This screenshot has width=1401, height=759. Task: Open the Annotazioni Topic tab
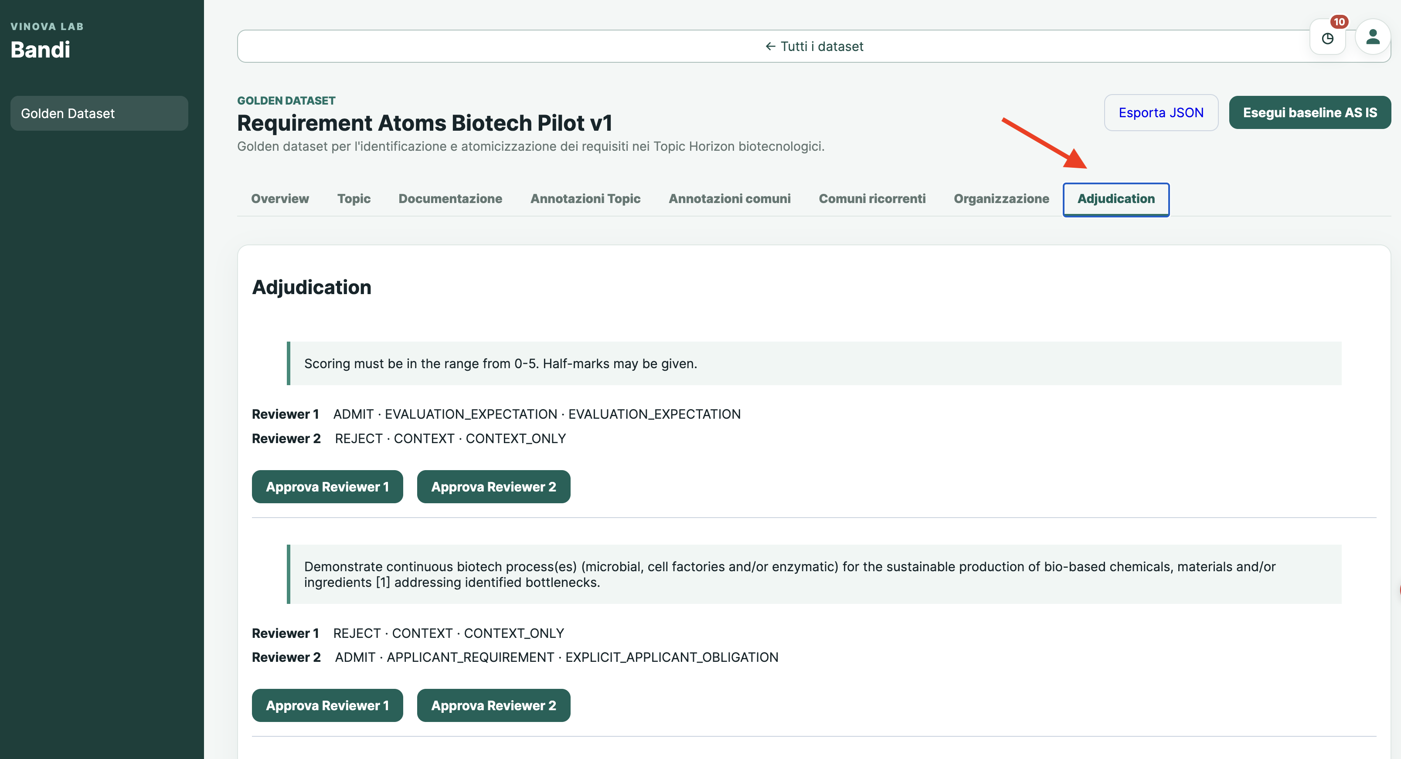tap(585, 198)
